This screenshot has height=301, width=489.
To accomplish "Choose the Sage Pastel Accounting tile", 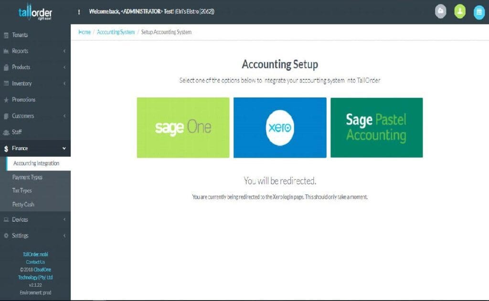I will pos(377,128).
